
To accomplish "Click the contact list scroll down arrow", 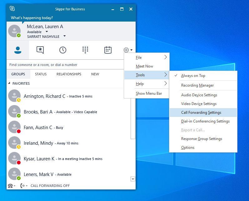I will (133, 179).
